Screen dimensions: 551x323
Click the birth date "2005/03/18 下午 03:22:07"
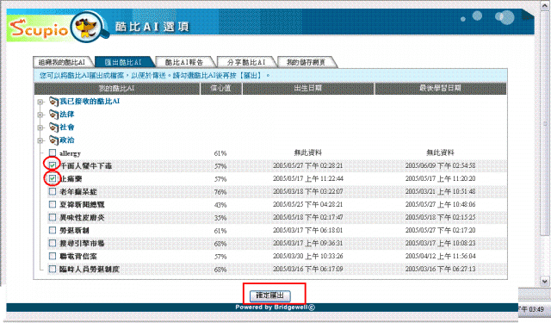pos(308,191)
